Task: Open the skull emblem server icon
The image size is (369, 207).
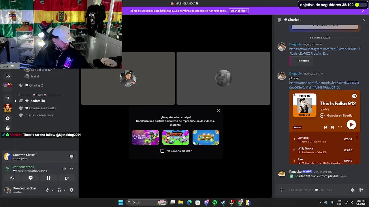Action: [8, 108]
